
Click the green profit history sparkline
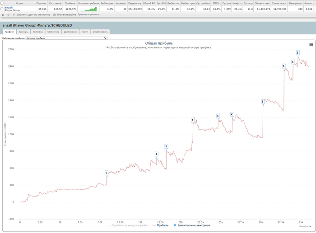point(88,9)
